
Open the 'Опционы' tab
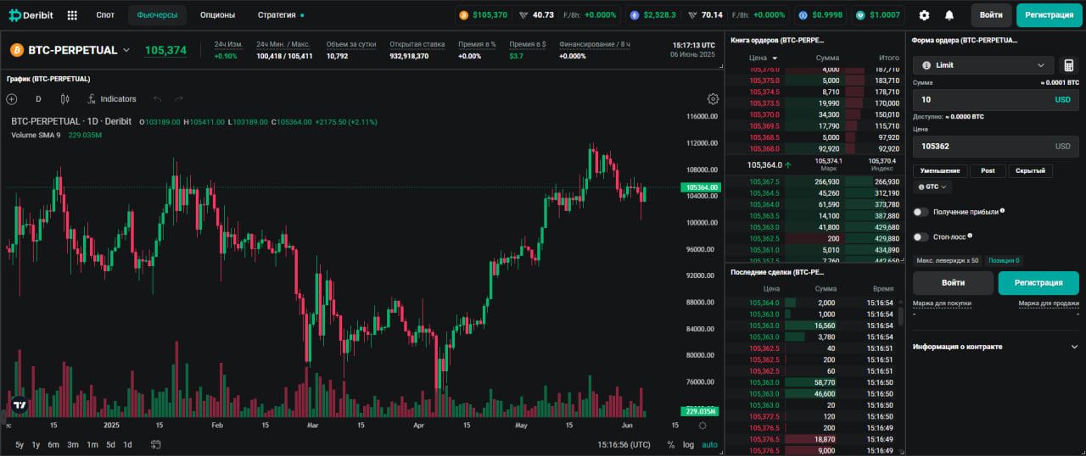tap(218, 15)
